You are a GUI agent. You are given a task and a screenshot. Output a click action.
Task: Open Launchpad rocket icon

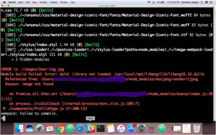pyautogui.click(x=39, y=129)
